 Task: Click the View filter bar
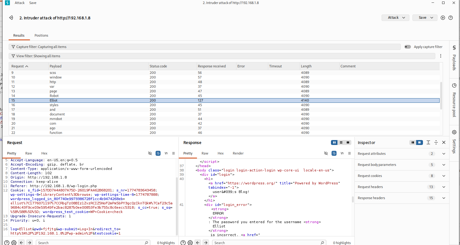(x=222, y=56)
